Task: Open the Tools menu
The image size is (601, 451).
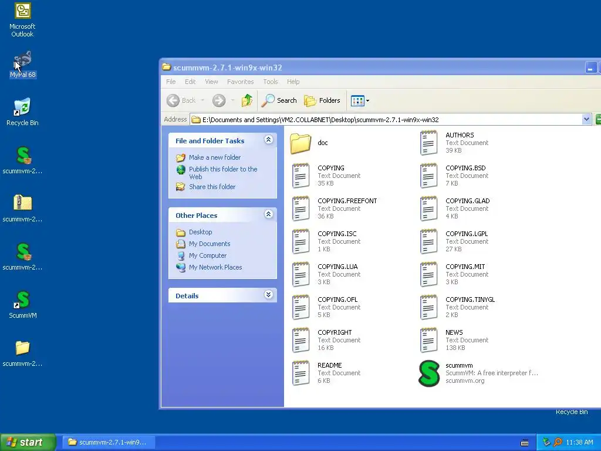Action: click(270, 82)
